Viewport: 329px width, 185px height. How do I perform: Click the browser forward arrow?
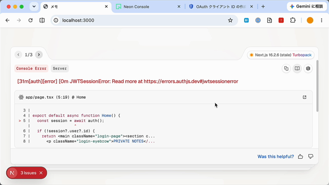(19, 21)
